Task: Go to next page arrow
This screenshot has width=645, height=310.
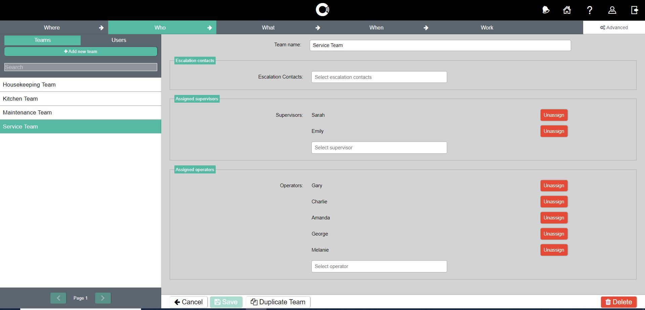Action: 103,298
